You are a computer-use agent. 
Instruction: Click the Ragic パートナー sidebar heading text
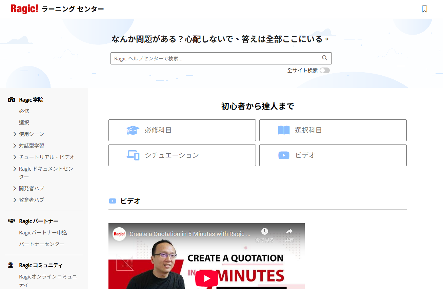tap(39, 221)
